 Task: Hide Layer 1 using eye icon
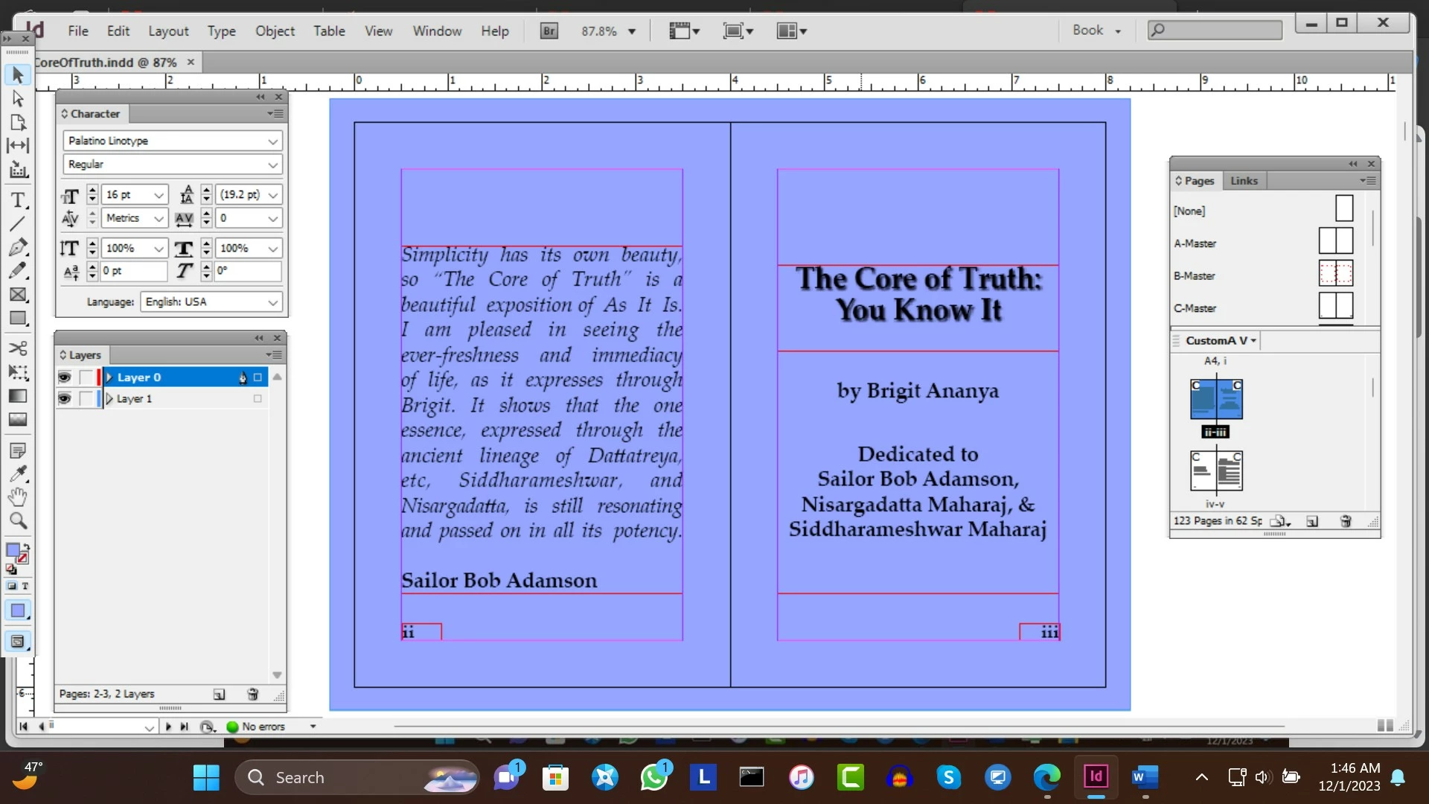65,399
